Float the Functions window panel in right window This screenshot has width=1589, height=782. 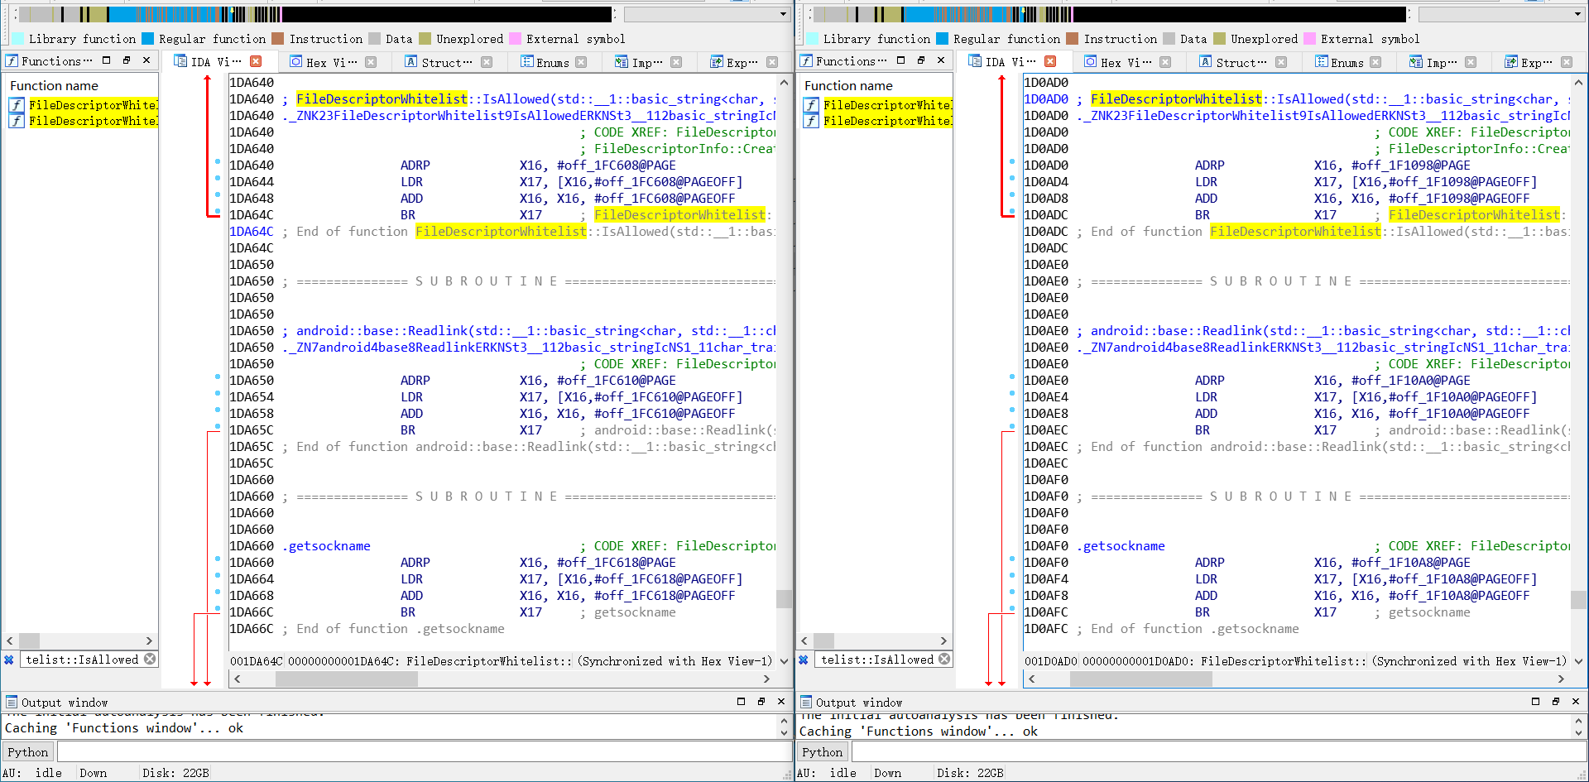pos(921,60)
